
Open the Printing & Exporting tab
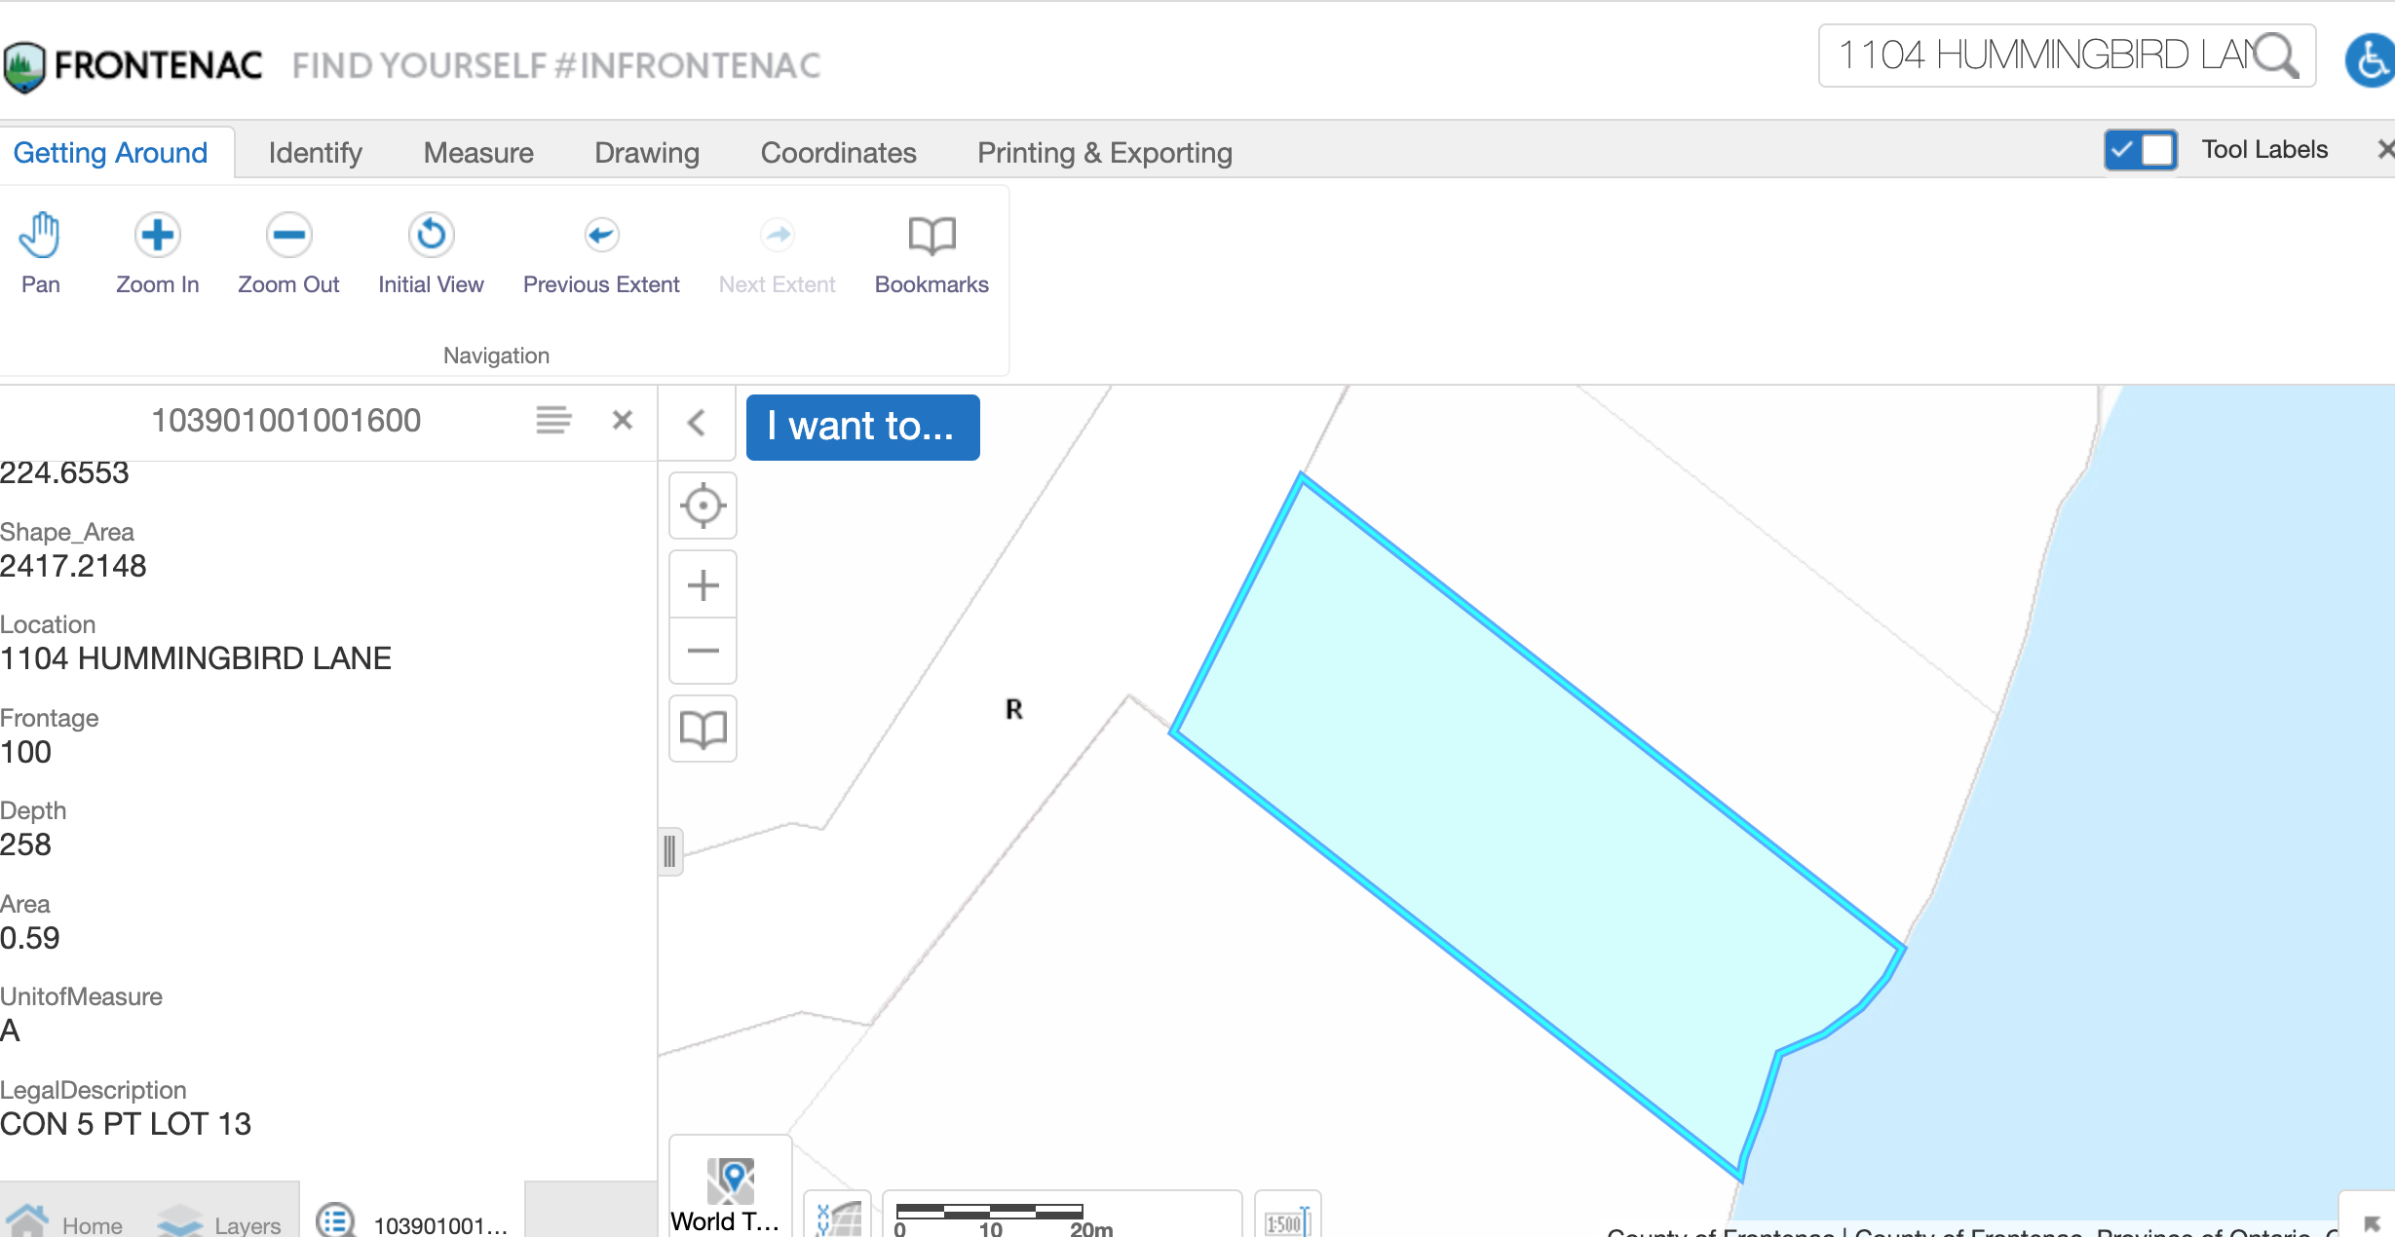point(1104,153)
